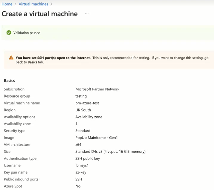
Task: Expand chevron after Home breadcrumb
Action: coord(15,4)
